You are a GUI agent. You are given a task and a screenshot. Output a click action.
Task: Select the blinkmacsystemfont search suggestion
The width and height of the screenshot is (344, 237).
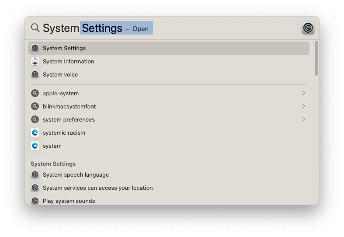pos(69,106)
